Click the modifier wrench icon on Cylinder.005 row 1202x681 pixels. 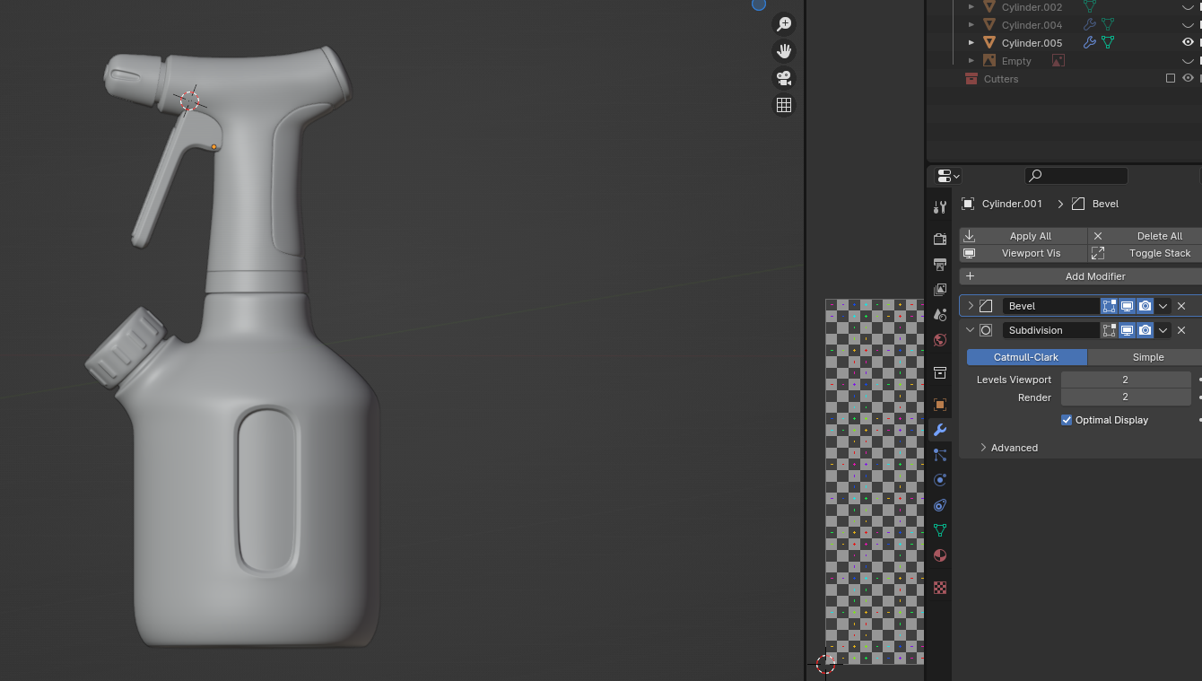(x=1090, y=43)
